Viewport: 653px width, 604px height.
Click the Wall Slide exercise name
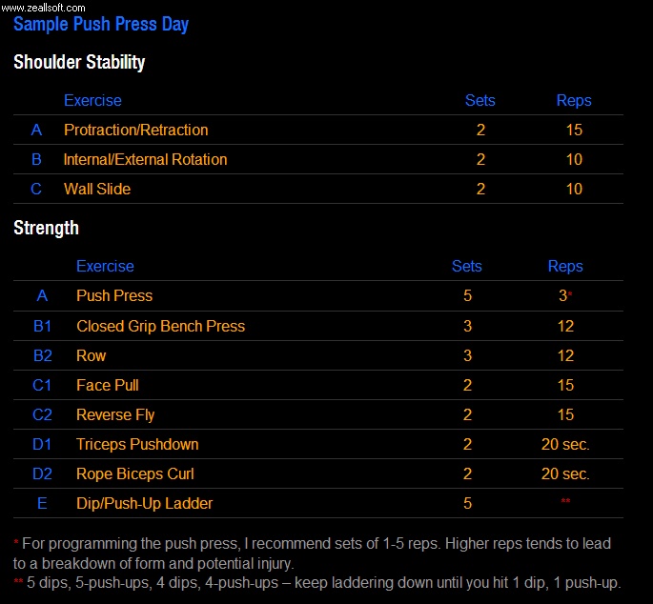click(x=97, y=189)
